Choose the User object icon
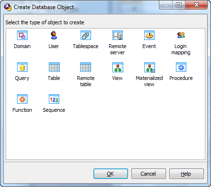This screenshot has width=211, height=187. point(54,35)
